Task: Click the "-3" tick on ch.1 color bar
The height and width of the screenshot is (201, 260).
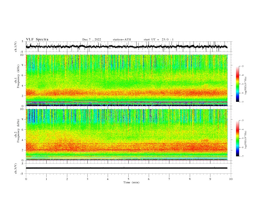Action: point(242,66)
